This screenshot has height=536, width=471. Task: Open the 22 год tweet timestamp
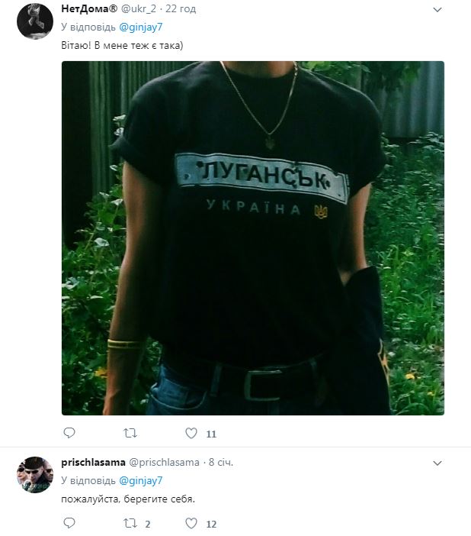click(x=181, y=9)
